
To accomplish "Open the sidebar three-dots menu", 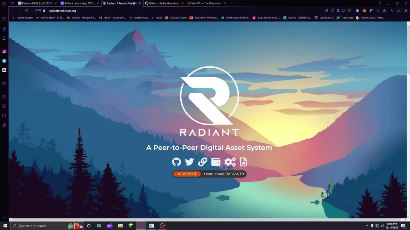I will [4, 217].
